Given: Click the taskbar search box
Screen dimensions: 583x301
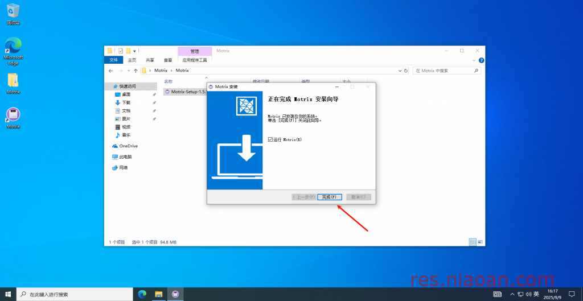Looking at the screenshot, I should [75, 294].
